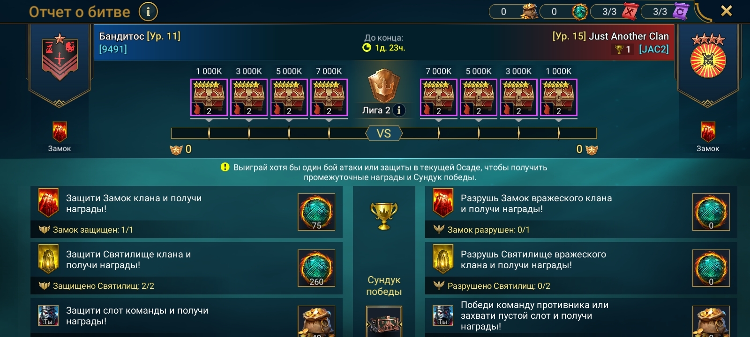The height and width of the screenshot is (337, 750).
Task: Tap the bronze League 2 badge
Action: point(383,86)
